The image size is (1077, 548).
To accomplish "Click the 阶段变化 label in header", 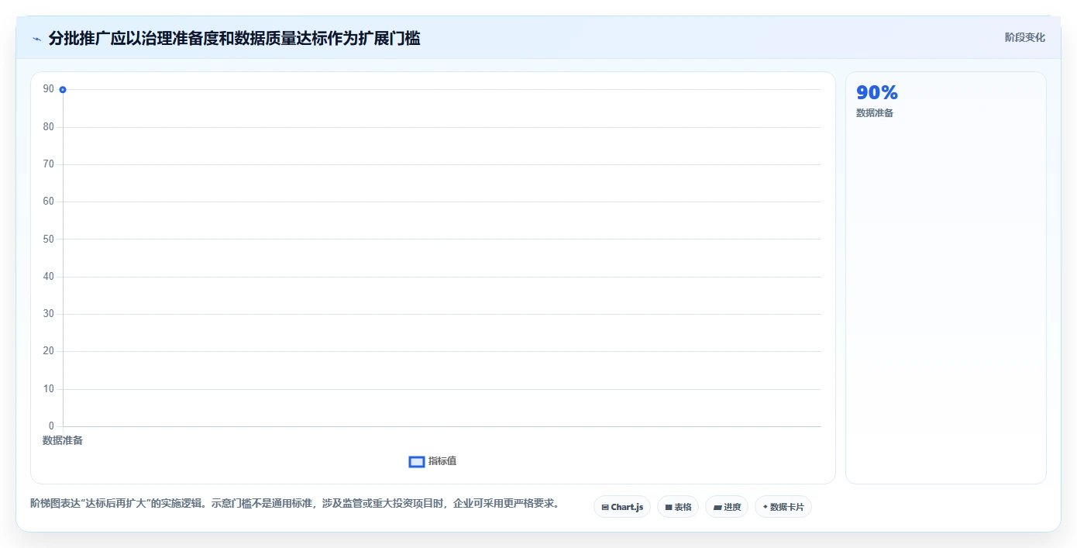I will pyautogui.click(x=1025, y=37).
